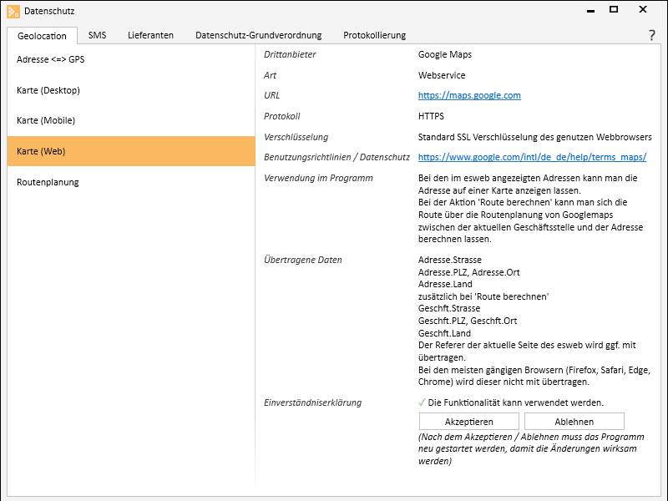Viewport: 668px width, 501px height.
Task: Click the Datenschutz app icon in title bar
Action: [13, 12]
